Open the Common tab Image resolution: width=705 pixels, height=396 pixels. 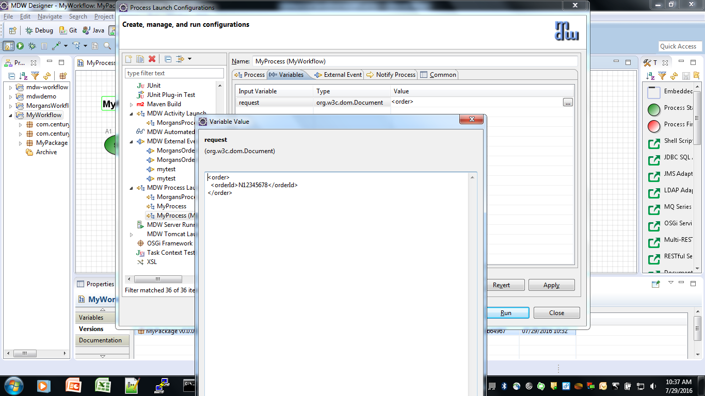tap(438, 75)
